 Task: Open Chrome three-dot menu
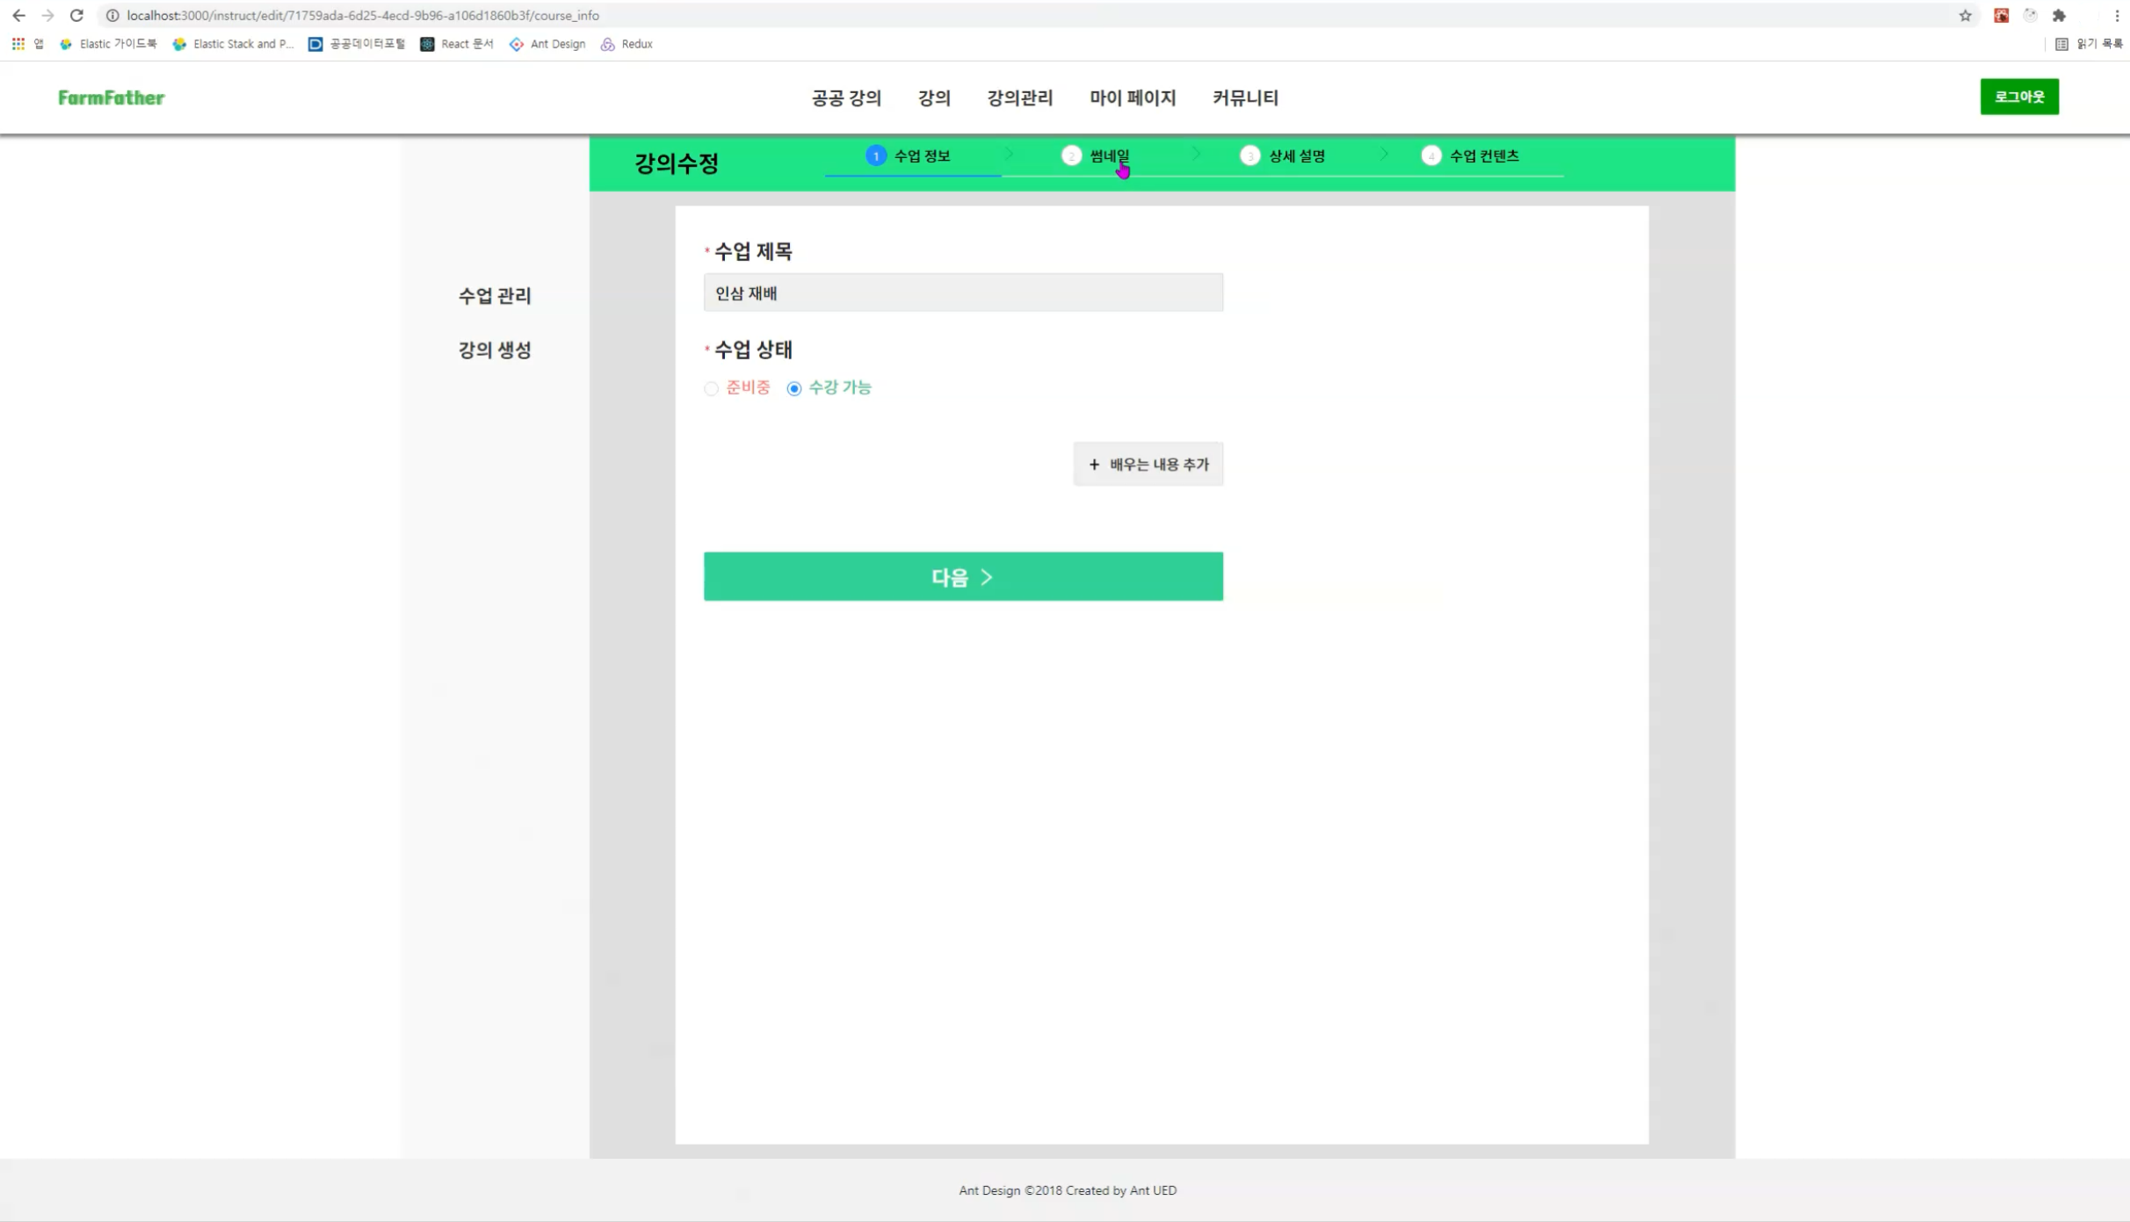(2116, 15)
